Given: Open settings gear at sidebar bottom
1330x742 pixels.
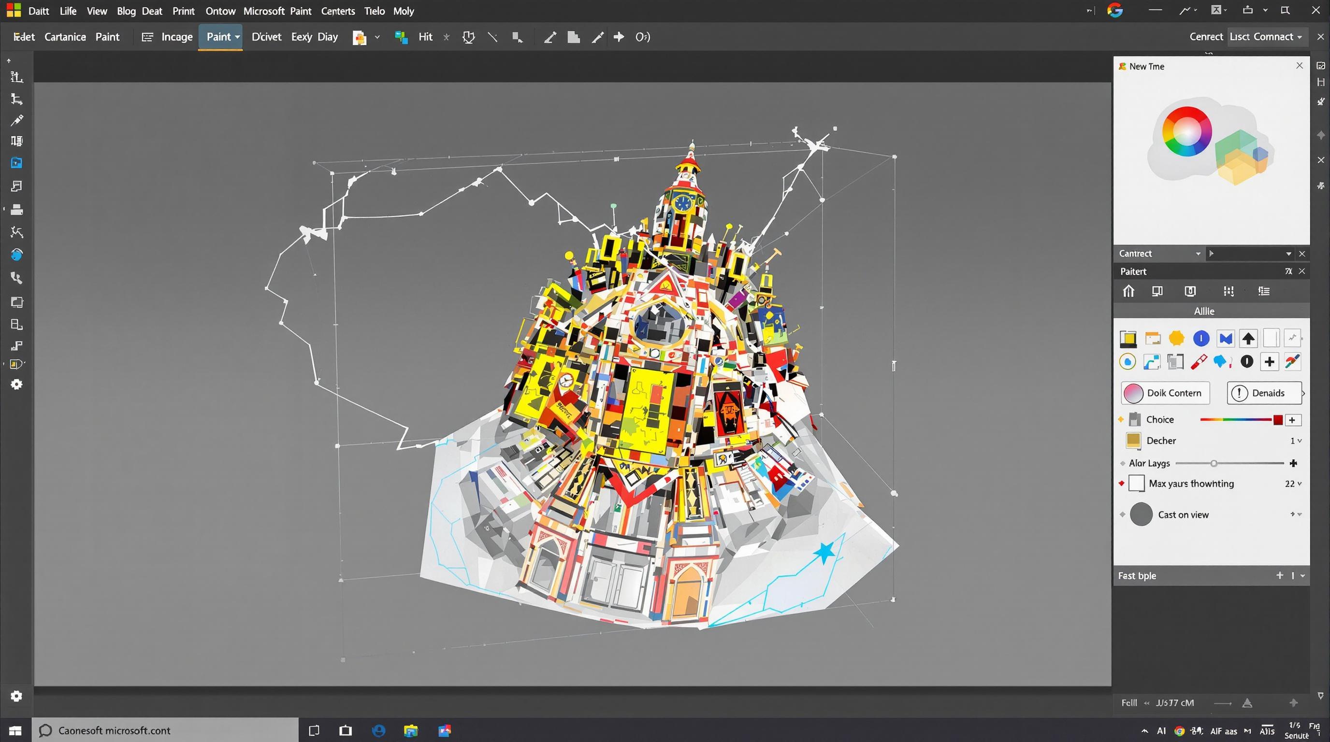Looking at the screenshot, I should [x=17, y=696].
